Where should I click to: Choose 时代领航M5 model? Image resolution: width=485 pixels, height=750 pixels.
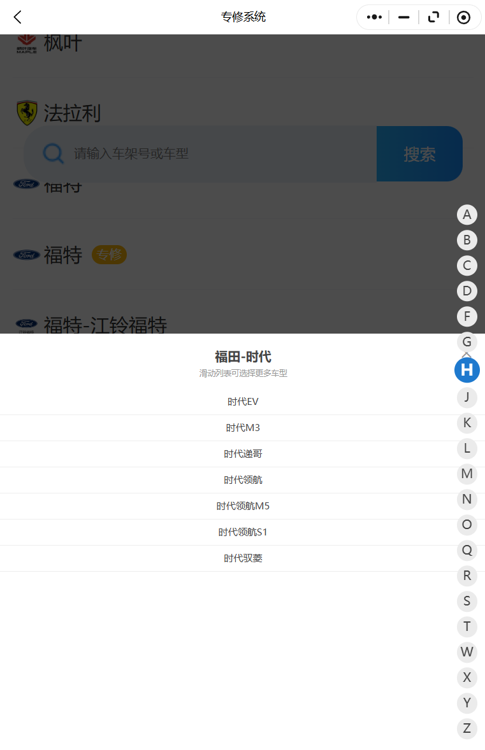(242, 506)
